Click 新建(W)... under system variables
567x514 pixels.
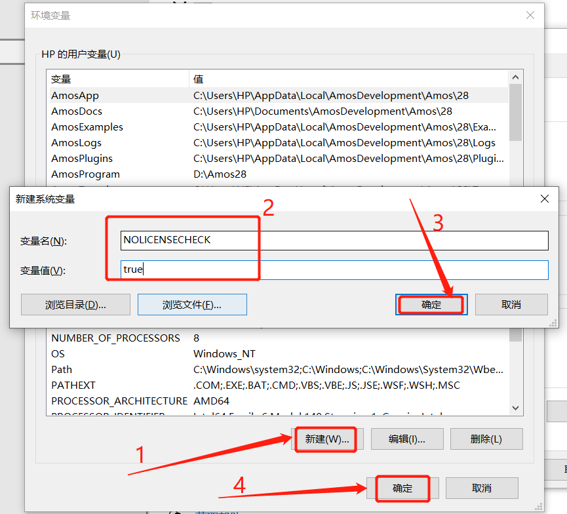[x=327, y=439]
